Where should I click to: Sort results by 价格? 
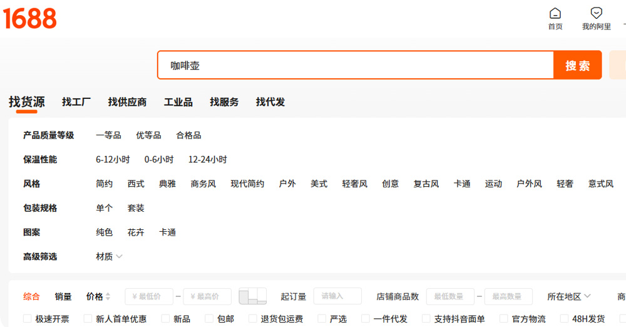[95, 296]
